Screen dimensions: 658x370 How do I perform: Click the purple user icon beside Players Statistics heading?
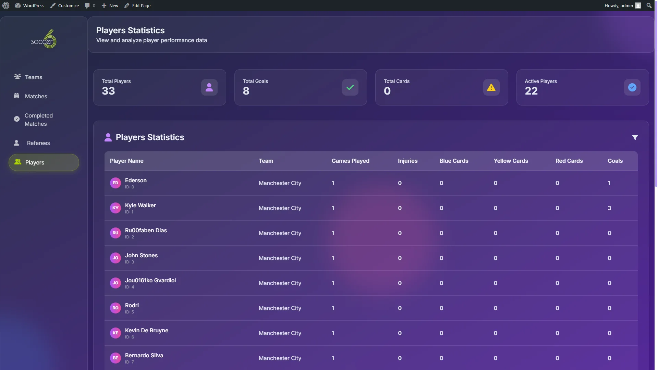[x=108, y=137]
